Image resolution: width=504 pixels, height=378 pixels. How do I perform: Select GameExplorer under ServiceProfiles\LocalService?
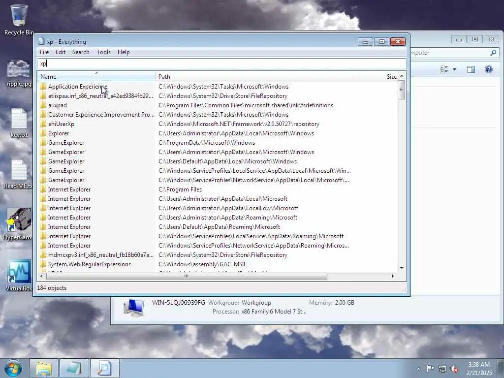pyautogui.click(x=66, y=171)
